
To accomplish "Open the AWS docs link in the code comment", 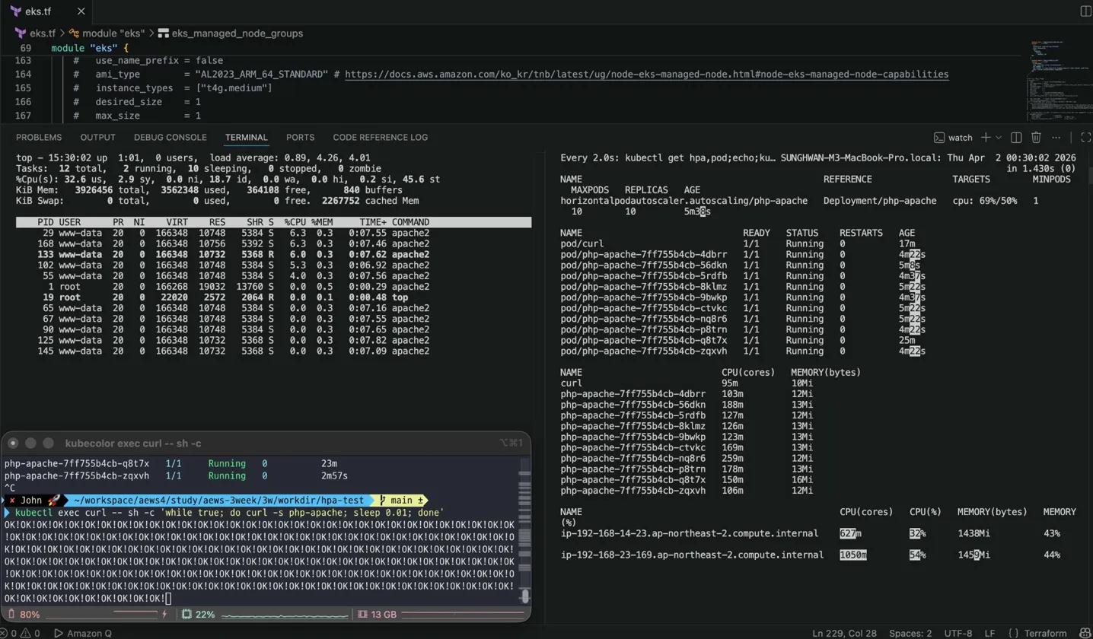I will coord(646,75).
